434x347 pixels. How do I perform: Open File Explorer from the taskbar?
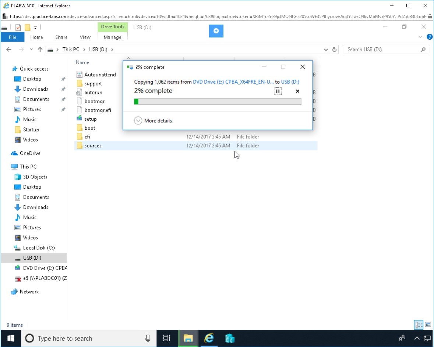(x=188, y=338)
